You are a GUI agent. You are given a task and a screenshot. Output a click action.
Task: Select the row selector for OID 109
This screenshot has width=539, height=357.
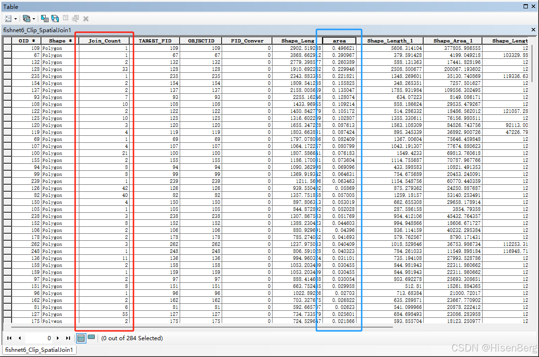click(x=7, y=48)
